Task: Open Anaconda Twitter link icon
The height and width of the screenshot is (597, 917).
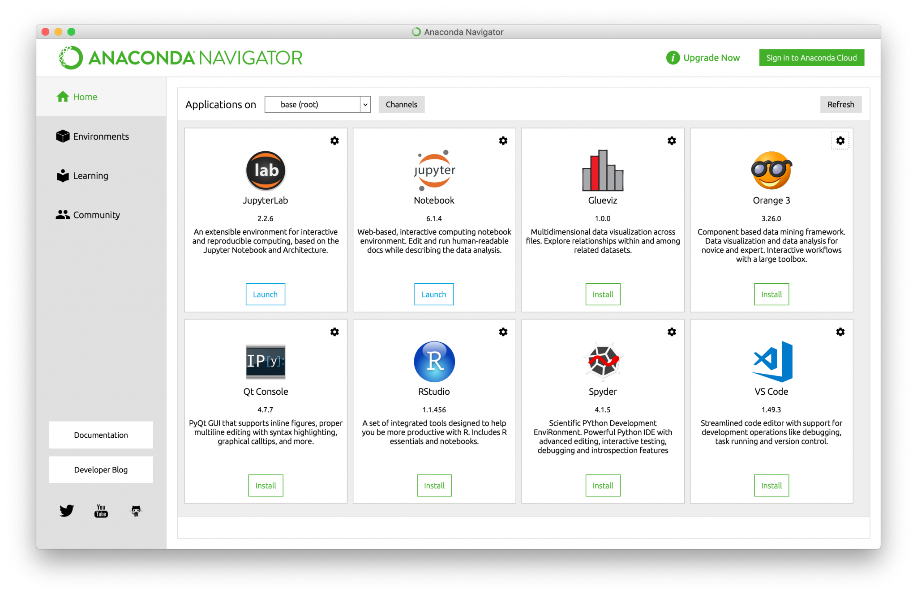Action: tap(67, 511)
